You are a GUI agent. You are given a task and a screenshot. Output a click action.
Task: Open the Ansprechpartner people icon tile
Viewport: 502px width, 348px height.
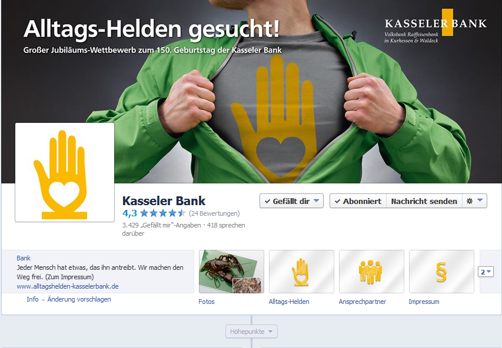click(371, 272)
